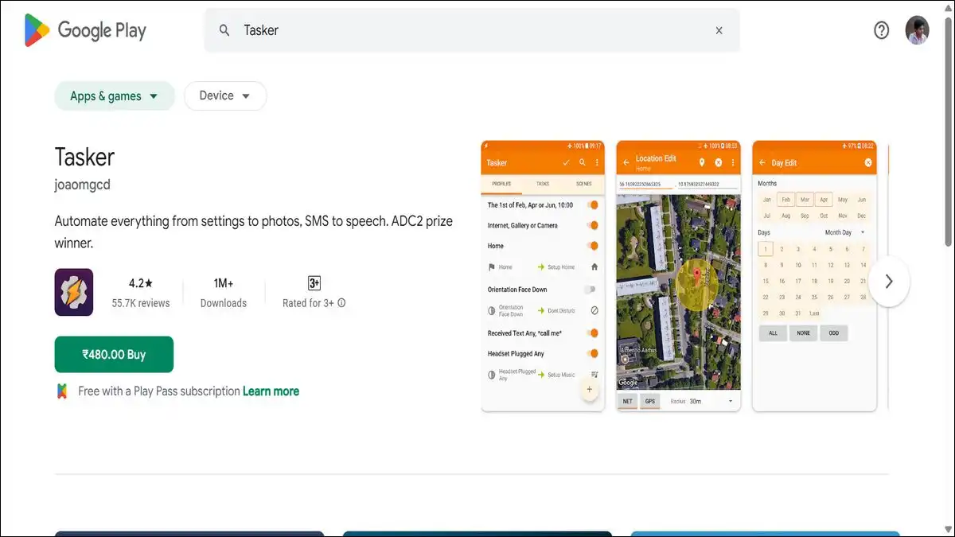This screenshot has width=955, height=537.
Task: Open the help center icon
Action: coord(881,30)
